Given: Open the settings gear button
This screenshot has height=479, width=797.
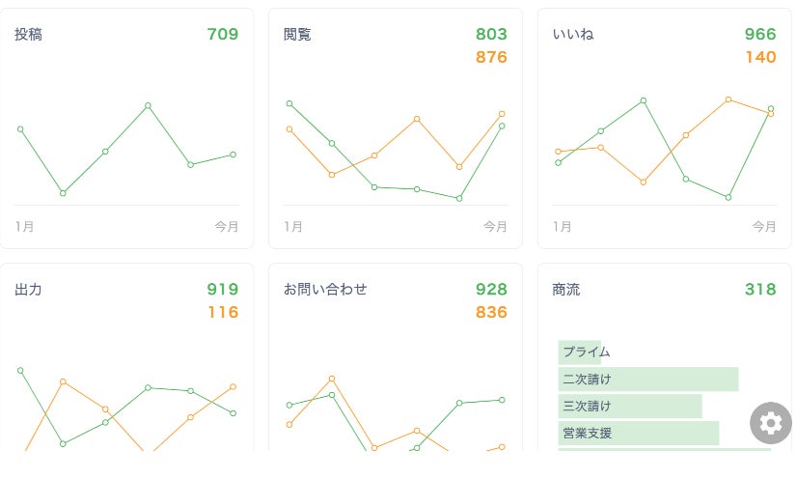Looking at the screenshot, I should [770, 423].
